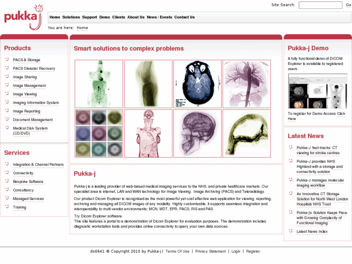The image size is (352, 264).
Task: Click the Site Search input field
Action: 321,5
